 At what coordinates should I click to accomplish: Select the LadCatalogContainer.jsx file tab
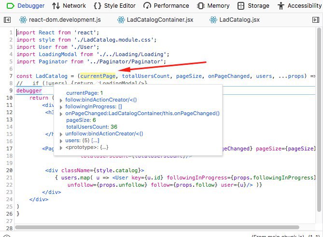coord(155,20)
